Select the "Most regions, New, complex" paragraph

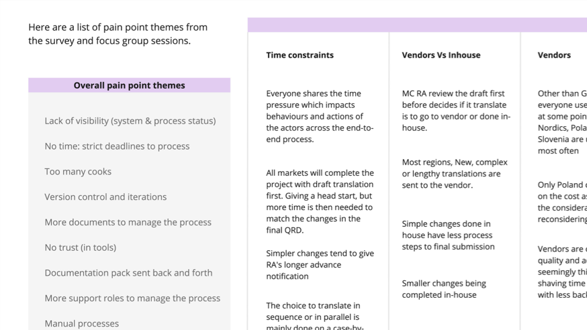455,174
